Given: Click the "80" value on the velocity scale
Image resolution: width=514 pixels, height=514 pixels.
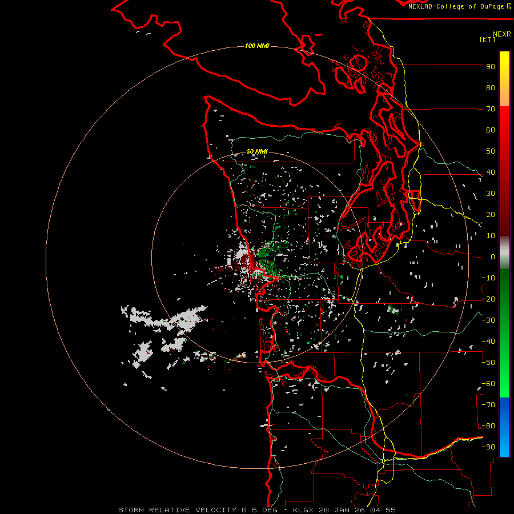Looking at the screenshot, I should (x=491, y=87).
